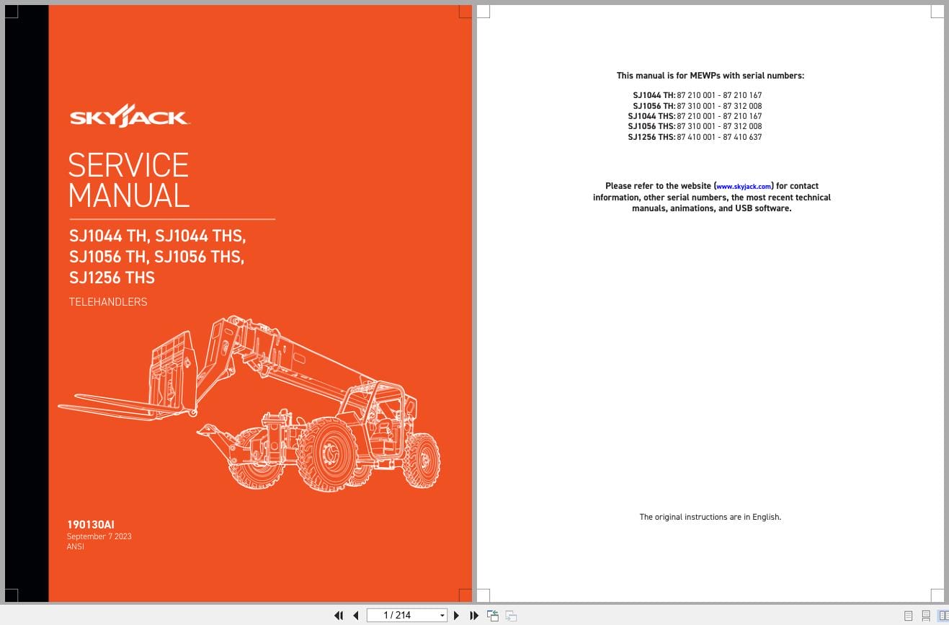This screenshot has width=949, height=625.
Task: Click the telehandler line drawing
Action: point(274,411)
